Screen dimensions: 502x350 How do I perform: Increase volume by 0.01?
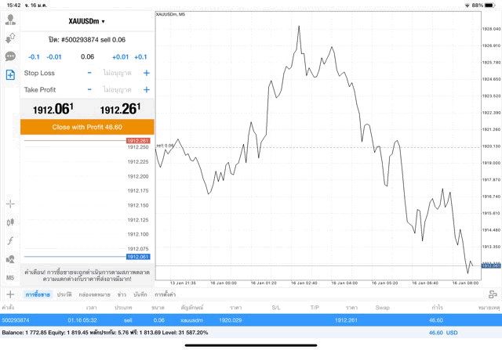tap(120, 56)
